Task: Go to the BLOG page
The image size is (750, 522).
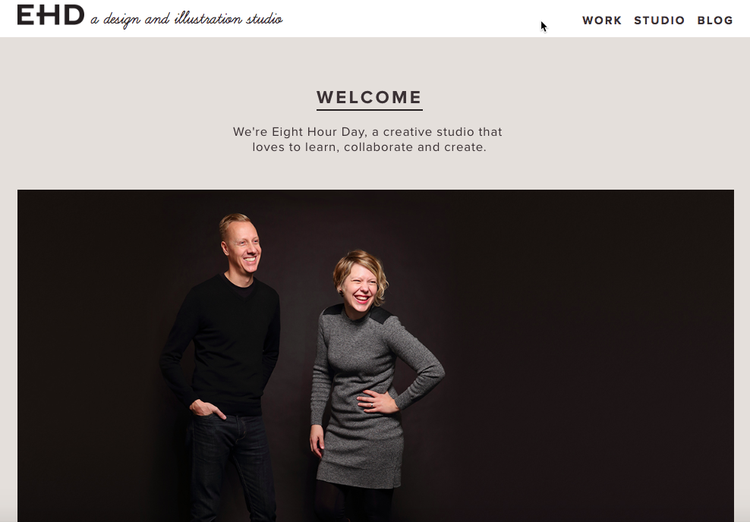Action: coord(715,20)
